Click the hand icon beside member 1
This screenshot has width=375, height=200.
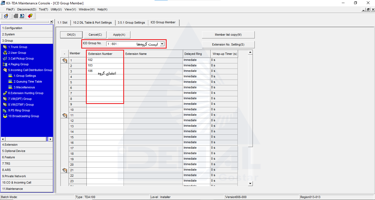[65, 61]
